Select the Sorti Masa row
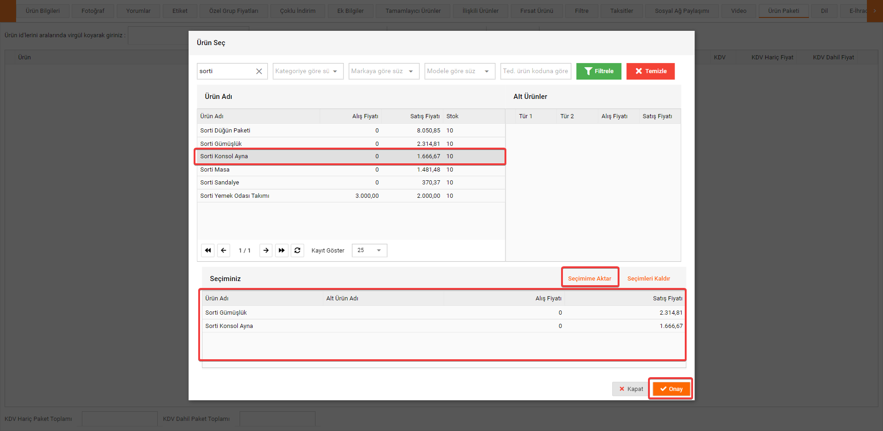 (351, 169)
